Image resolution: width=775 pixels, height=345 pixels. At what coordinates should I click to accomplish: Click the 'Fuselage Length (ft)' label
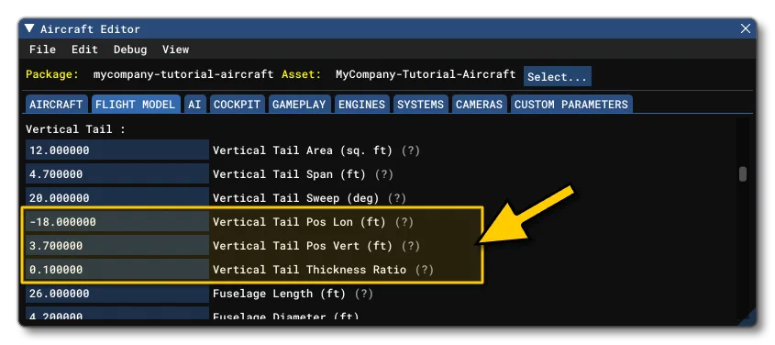click(279, 294)
